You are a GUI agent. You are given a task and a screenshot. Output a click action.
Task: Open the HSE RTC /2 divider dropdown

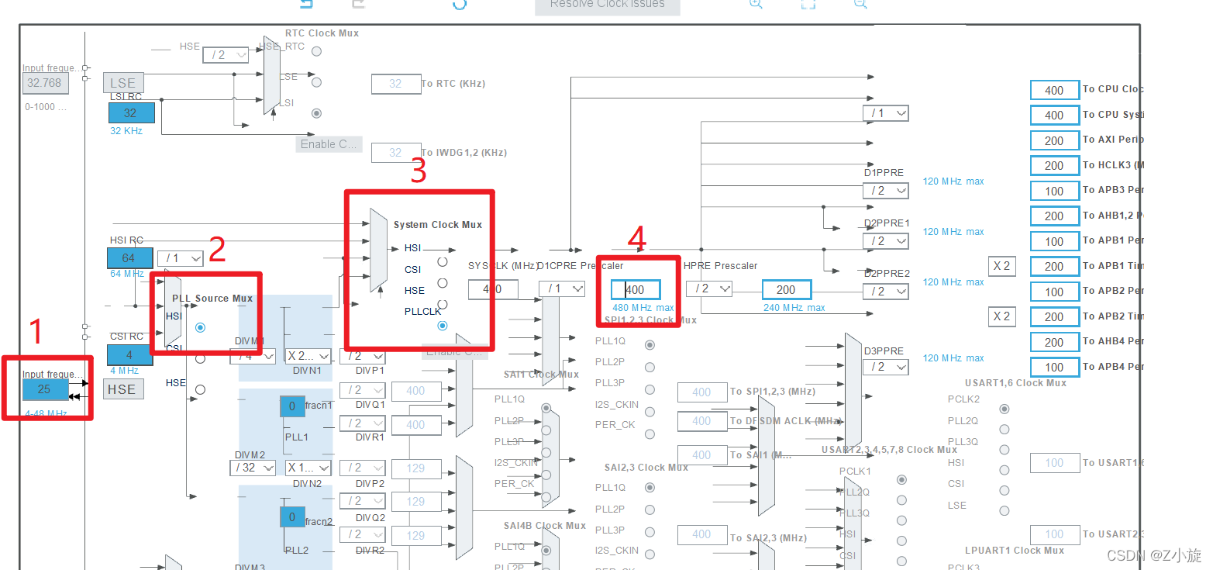[x=226, y=54]
